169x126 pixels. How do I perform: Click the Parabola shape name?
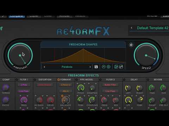67,67
